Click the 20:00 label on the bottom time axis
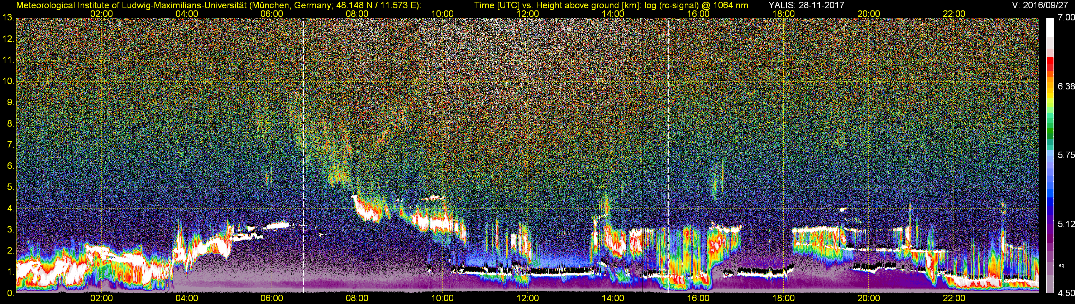 pyautogui.click(x=869, y=298)
